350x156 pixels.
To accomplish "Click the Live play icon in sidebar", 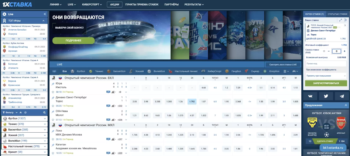I will point(4,14).
